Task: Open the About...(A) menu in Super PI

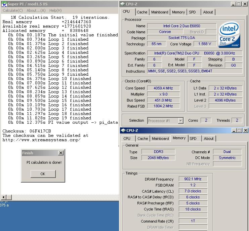Action: [x=36, y=10]
